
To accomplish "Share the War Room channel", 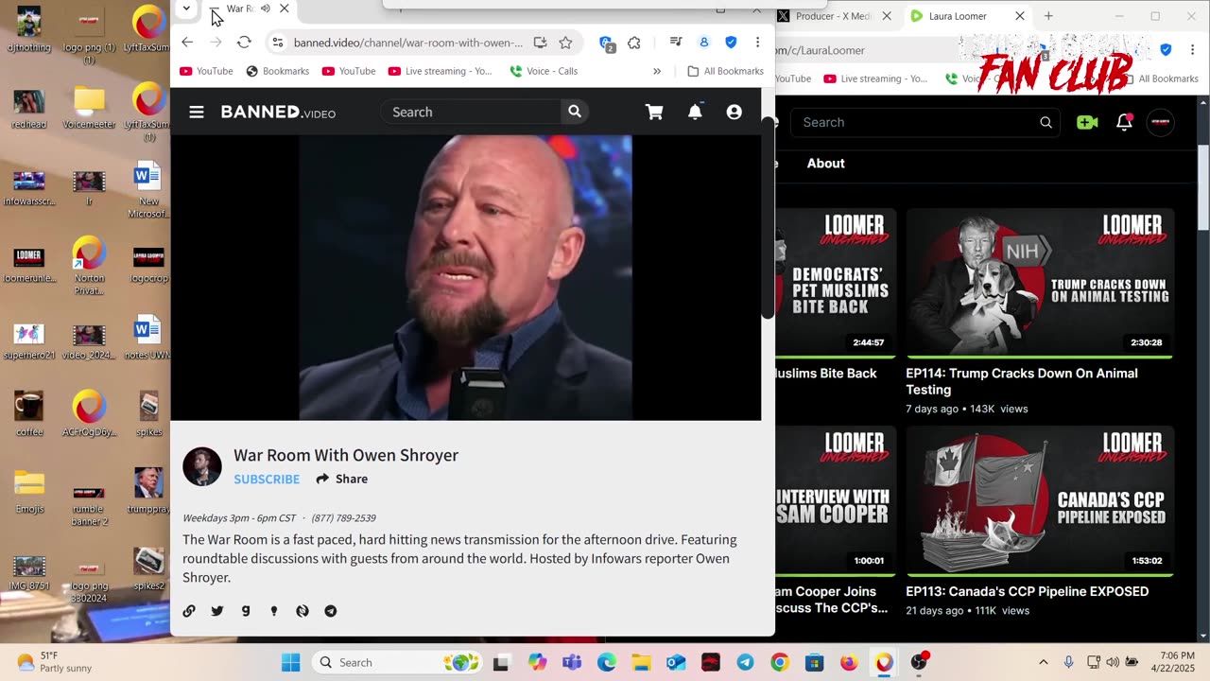I will click(x=342, y=479).
